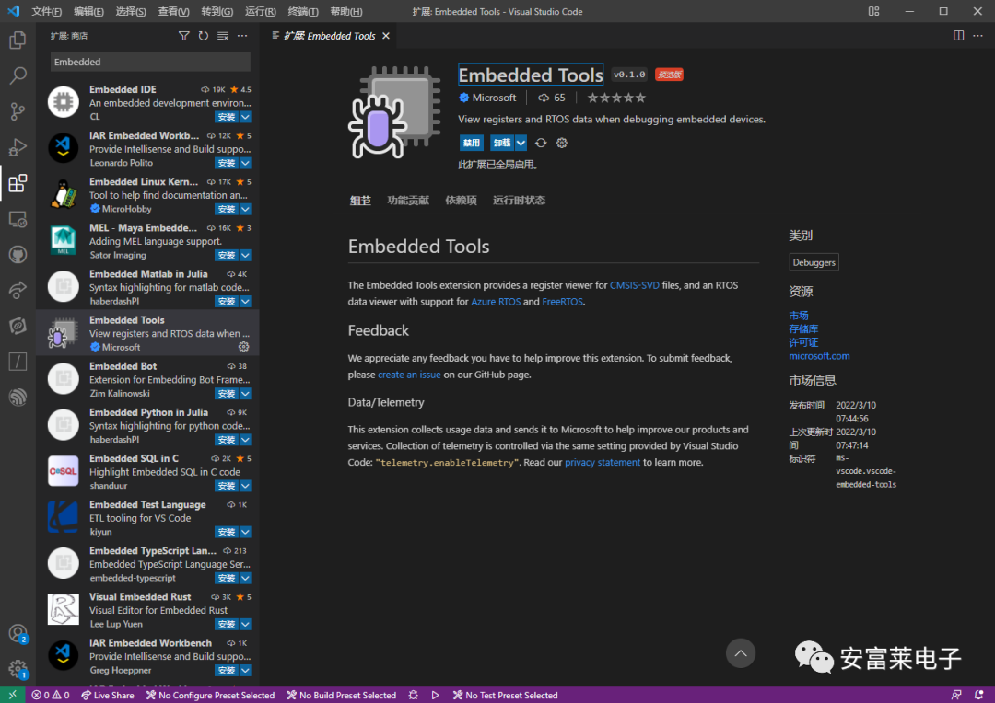Open manage gear on Embedded Tools list row

coord(243,347)
